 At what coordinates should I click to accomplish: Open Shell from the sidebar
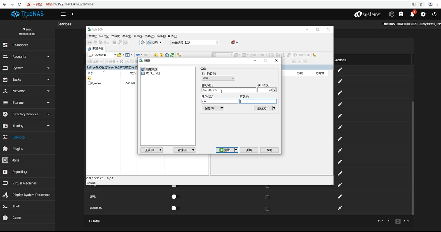16,206
